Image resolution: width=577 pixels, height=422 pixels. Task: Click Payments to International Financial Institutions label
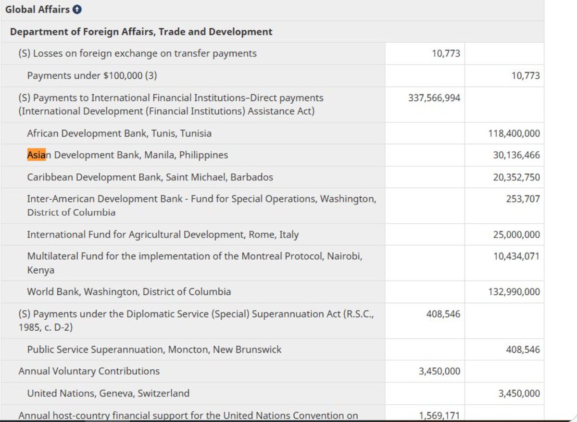[x=171, y=104]
